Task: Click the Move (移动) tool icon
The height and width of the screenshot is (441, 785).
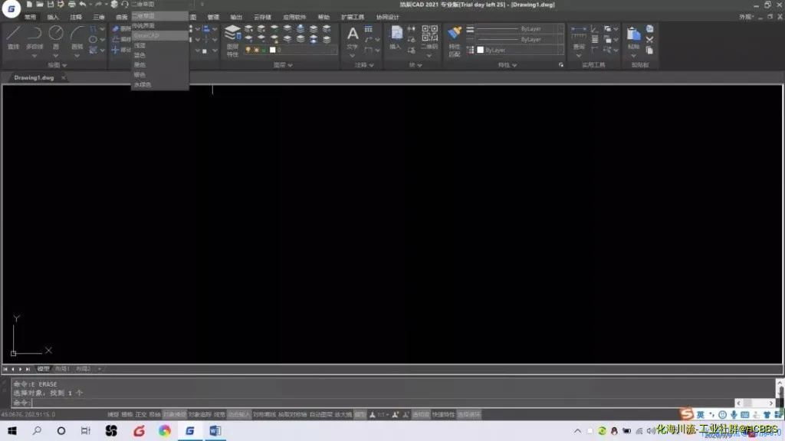Action: click(121, 50)
